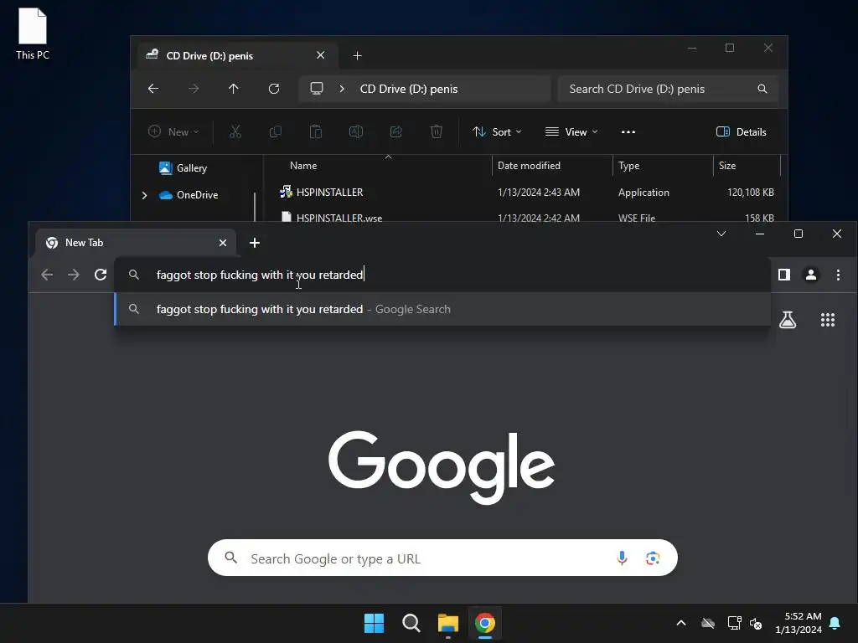Add a new tab in File Explorer
This screenshot has width=858, height=643.
click(357, 55)
